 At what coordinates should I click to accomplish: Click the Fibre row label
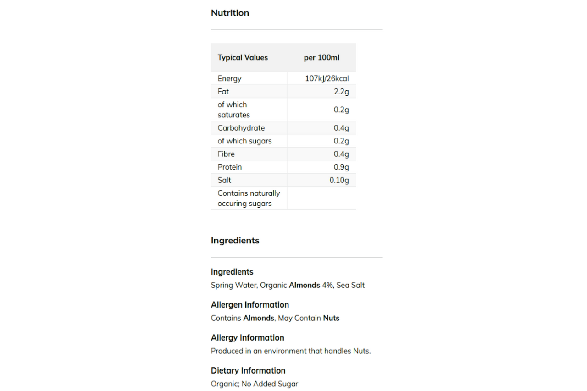[x=226, y=154]
